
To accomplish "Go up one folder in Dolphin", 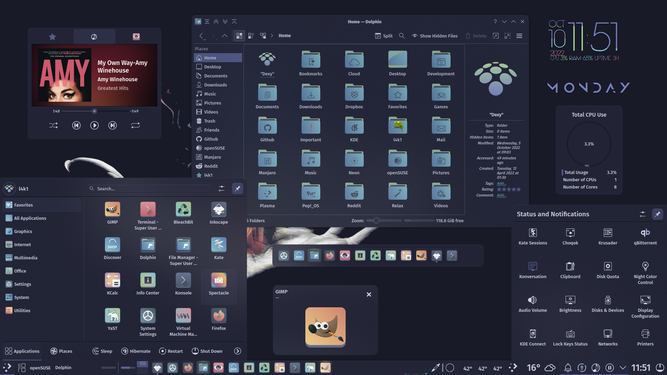I will tap(225, 36).
